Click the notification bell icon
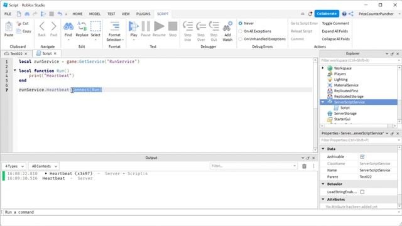402x226 pixels. [x=310, y=14]
